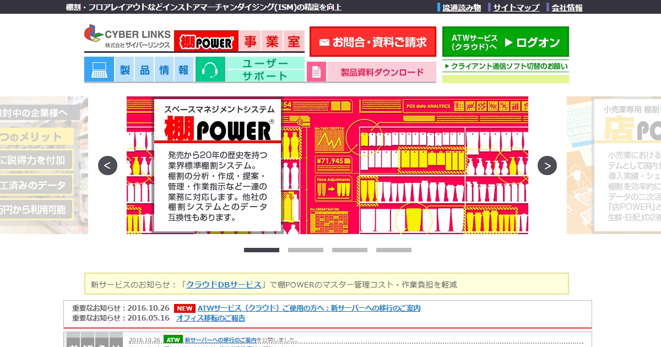Viewport: 661px width, 347px height.
Task: Click the laptop icon for product info
Action: click(99, 70)
